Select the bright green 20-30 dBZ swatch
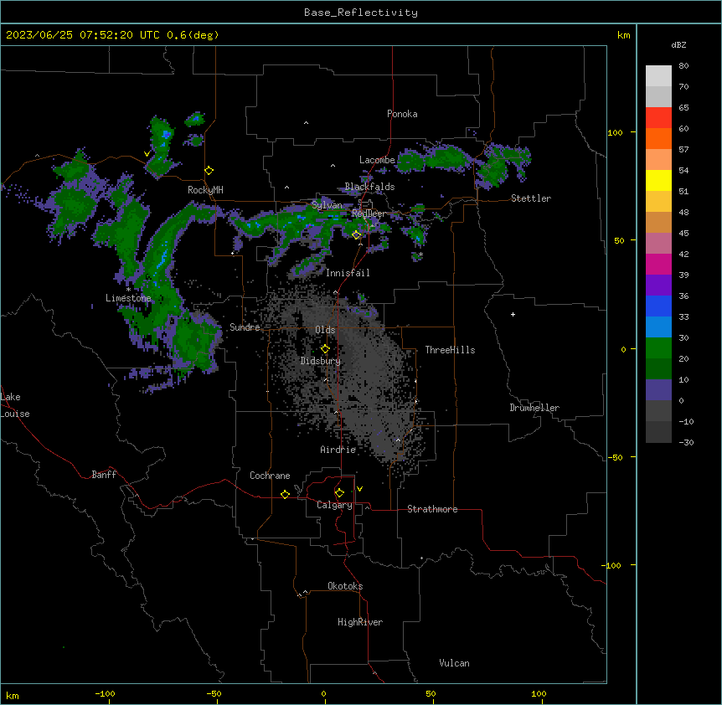The image size is (722, 705). pos(658,348)
